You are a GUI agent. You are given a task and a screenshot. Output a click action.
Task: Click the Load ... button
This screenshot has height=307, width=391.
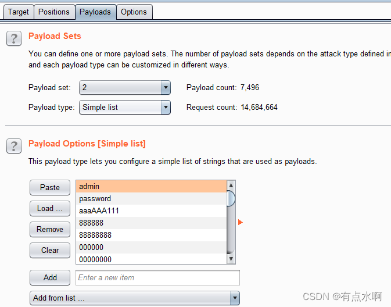click(50, 208)
